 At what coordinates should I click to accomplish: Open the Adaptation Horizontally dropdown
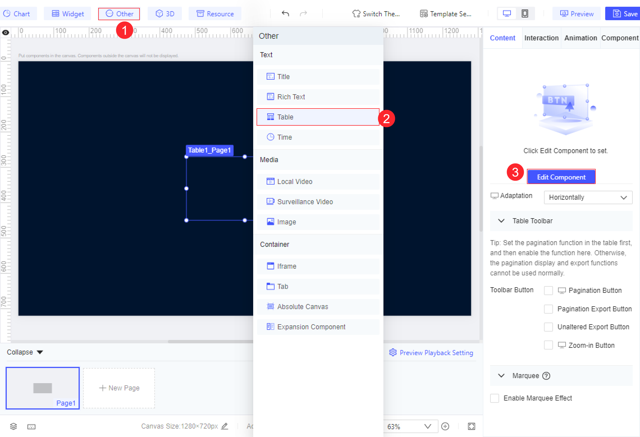pos(588,197)
